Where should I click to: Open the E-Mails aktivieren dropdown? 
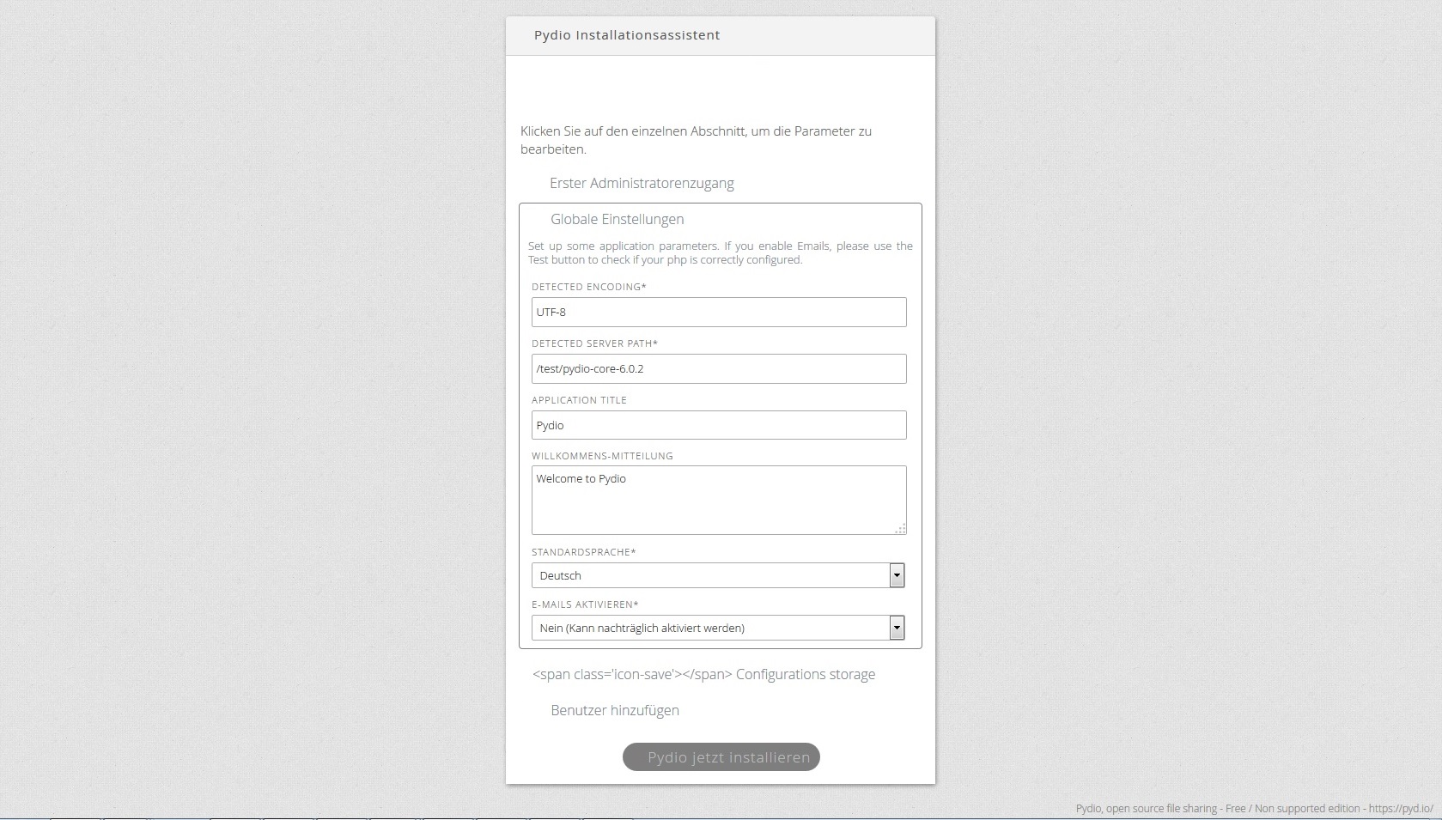718,628
